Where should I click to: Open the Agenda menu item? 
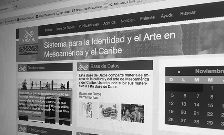point(110,23)
